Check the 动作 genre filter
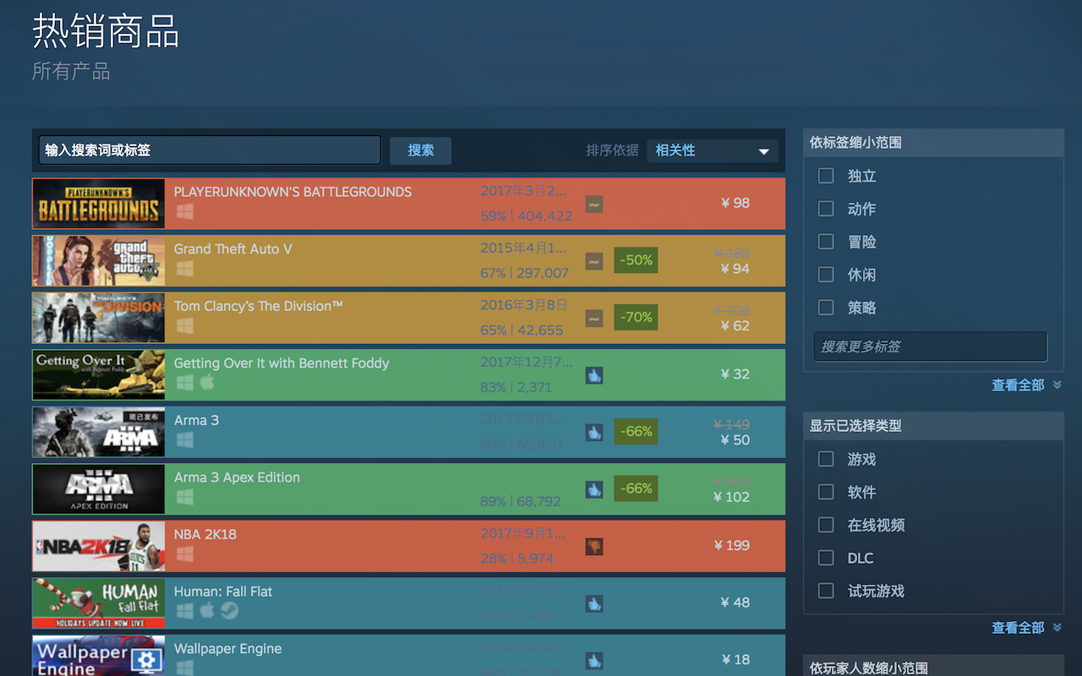Screen dimensions: 1082x676 click(x=825, y=209)
